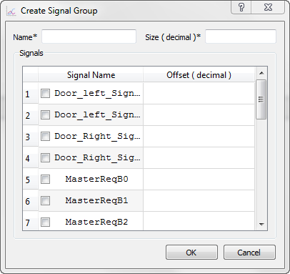Click the offset cell for MasterReqB0
290x274 pixels.
199,179
